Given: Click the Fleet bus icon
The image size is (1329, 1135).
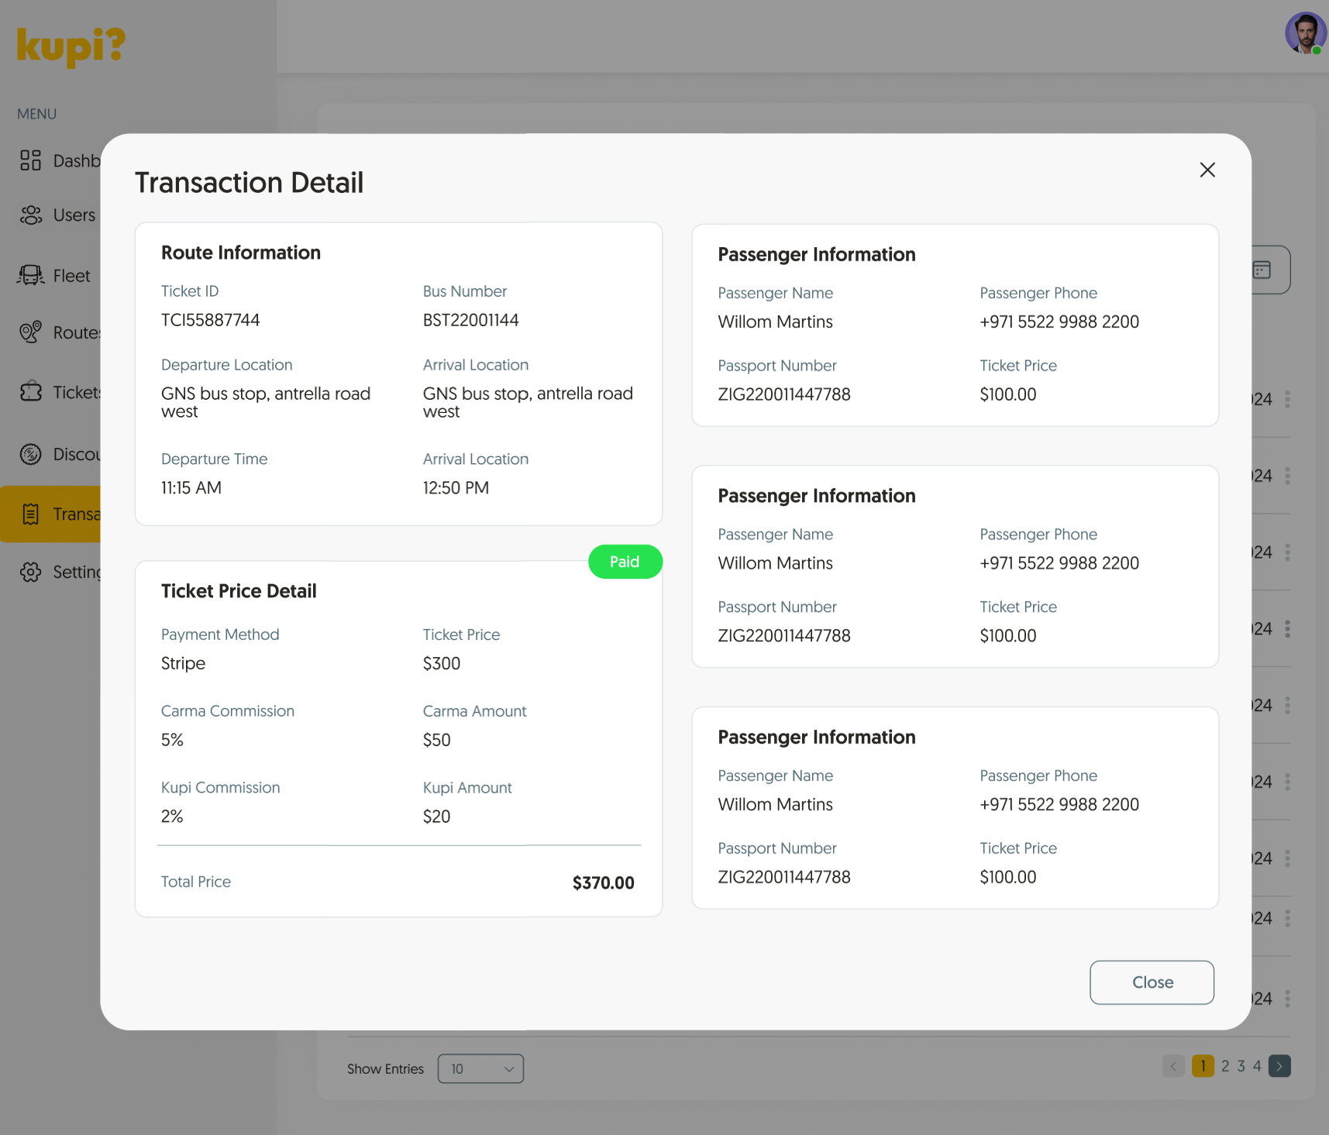Looking at the screenshot, I should 30,275.
